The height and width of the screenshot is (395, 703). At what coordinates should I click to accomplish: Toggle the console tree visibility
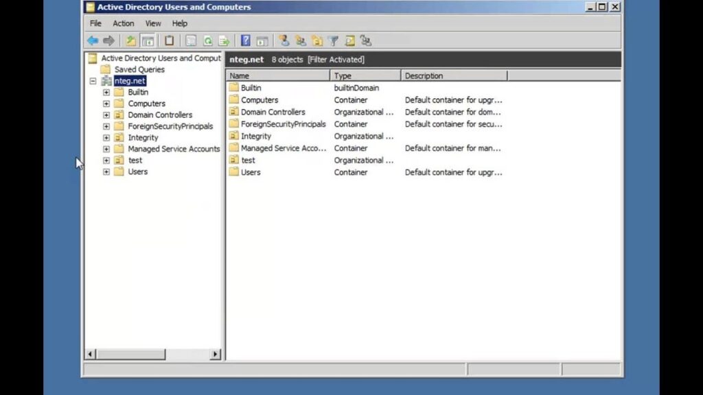146,40
